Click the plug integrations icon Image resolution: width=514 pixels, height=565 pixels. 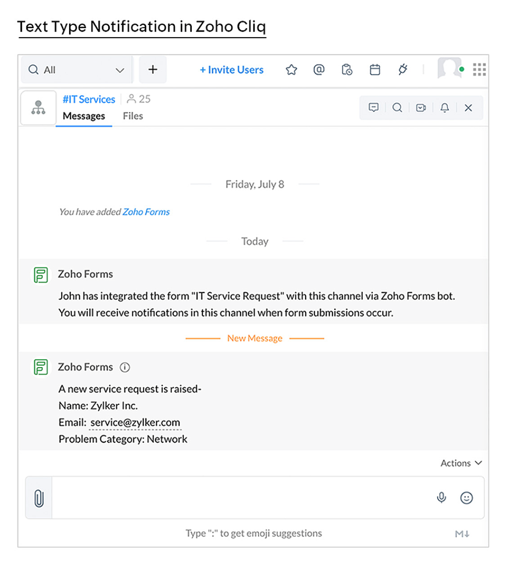pos(403,70)
